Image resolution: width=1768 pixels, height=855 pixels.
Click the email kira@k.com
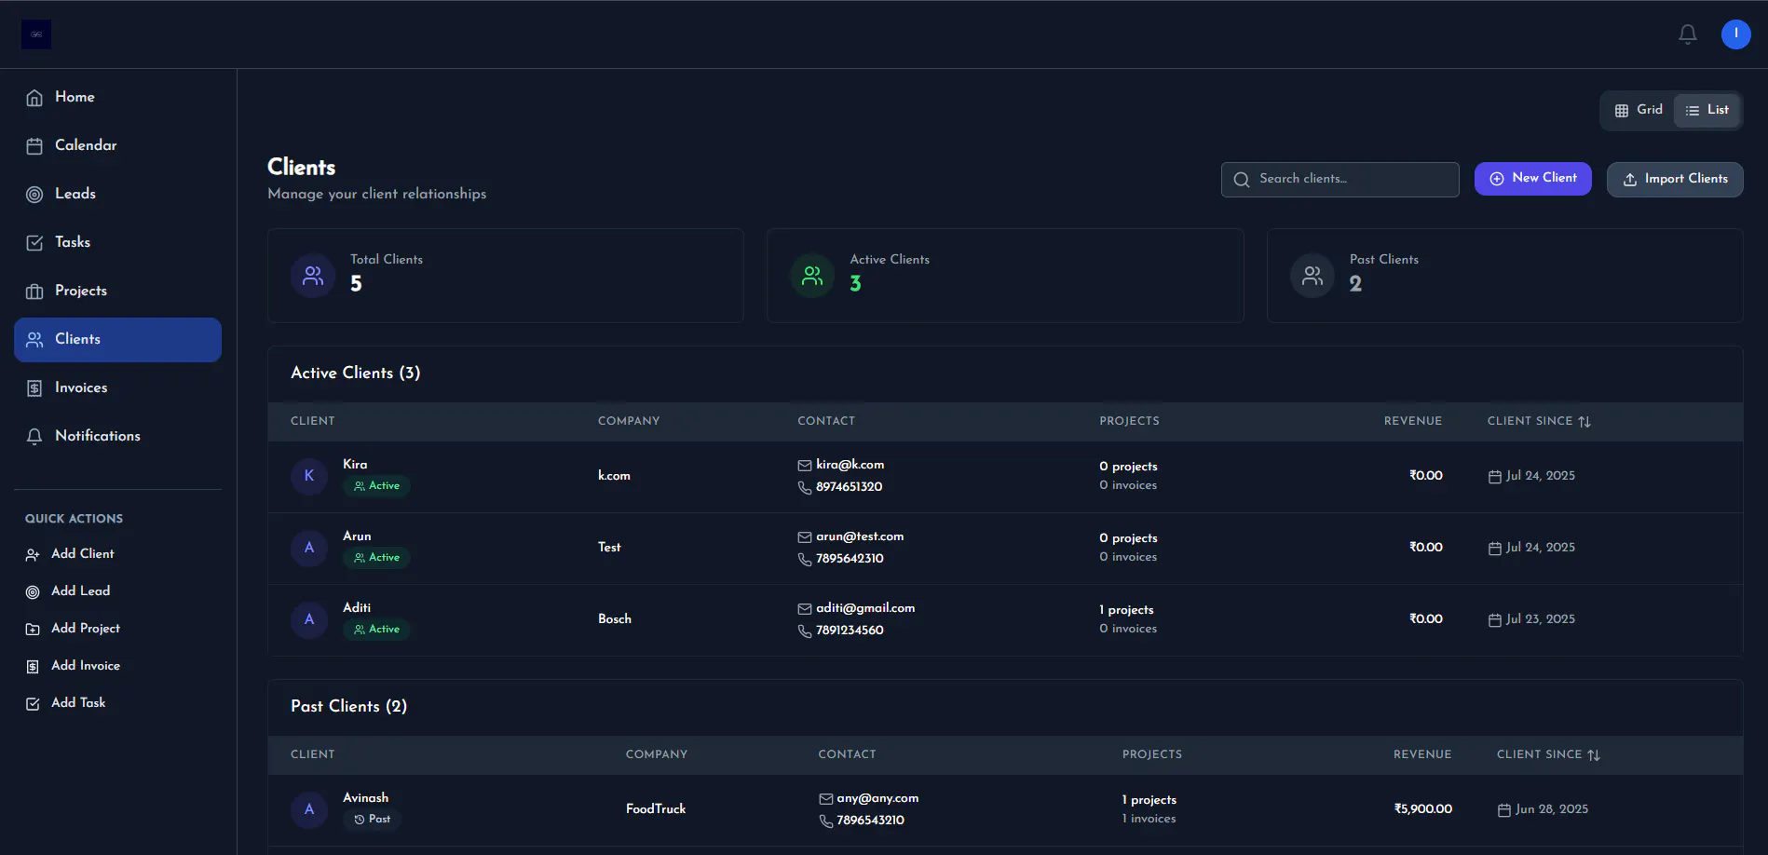[850, 465]
